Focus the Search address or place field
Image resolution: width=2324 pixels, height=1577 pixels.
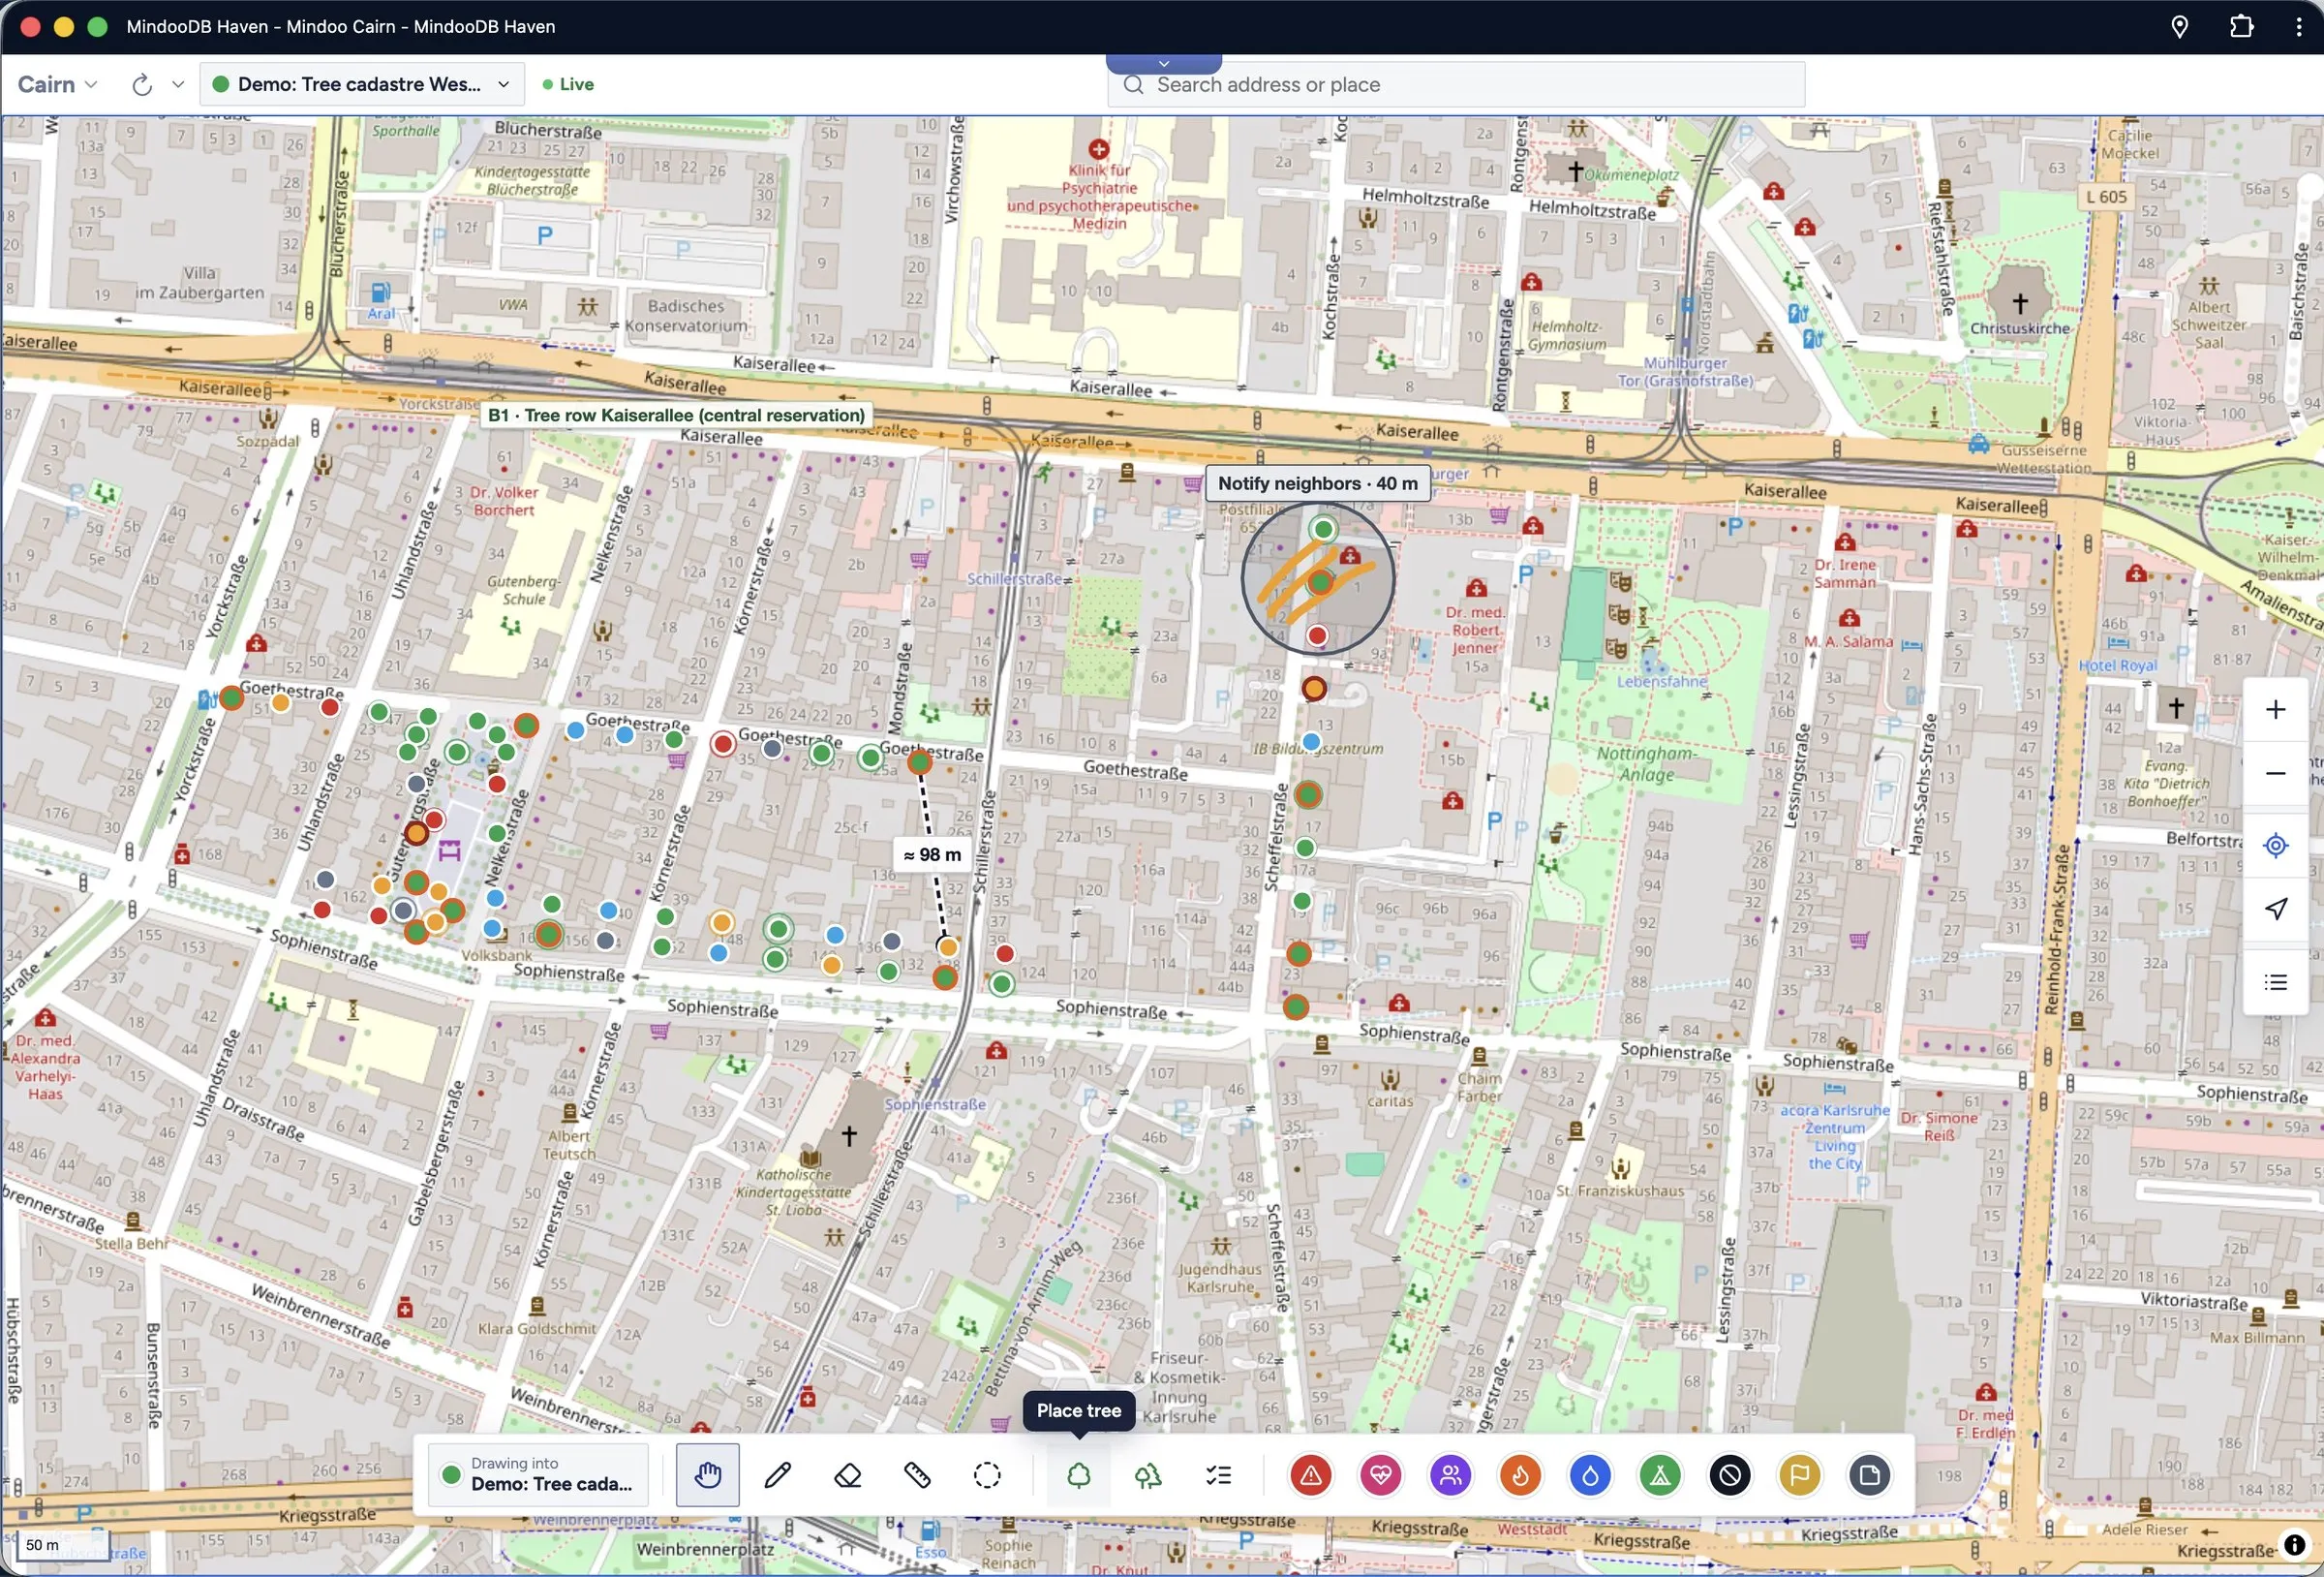(x=1455, y=85)
